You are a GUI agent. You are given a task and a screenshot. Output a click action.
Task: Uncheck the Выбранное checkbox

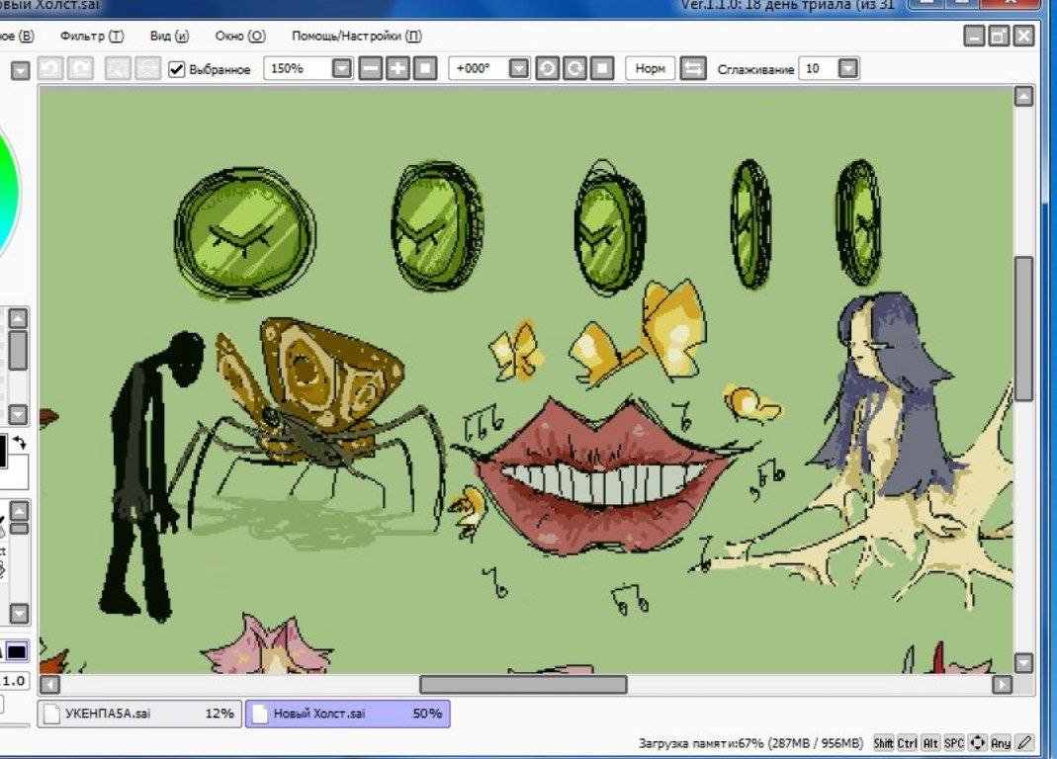point(176,69)
